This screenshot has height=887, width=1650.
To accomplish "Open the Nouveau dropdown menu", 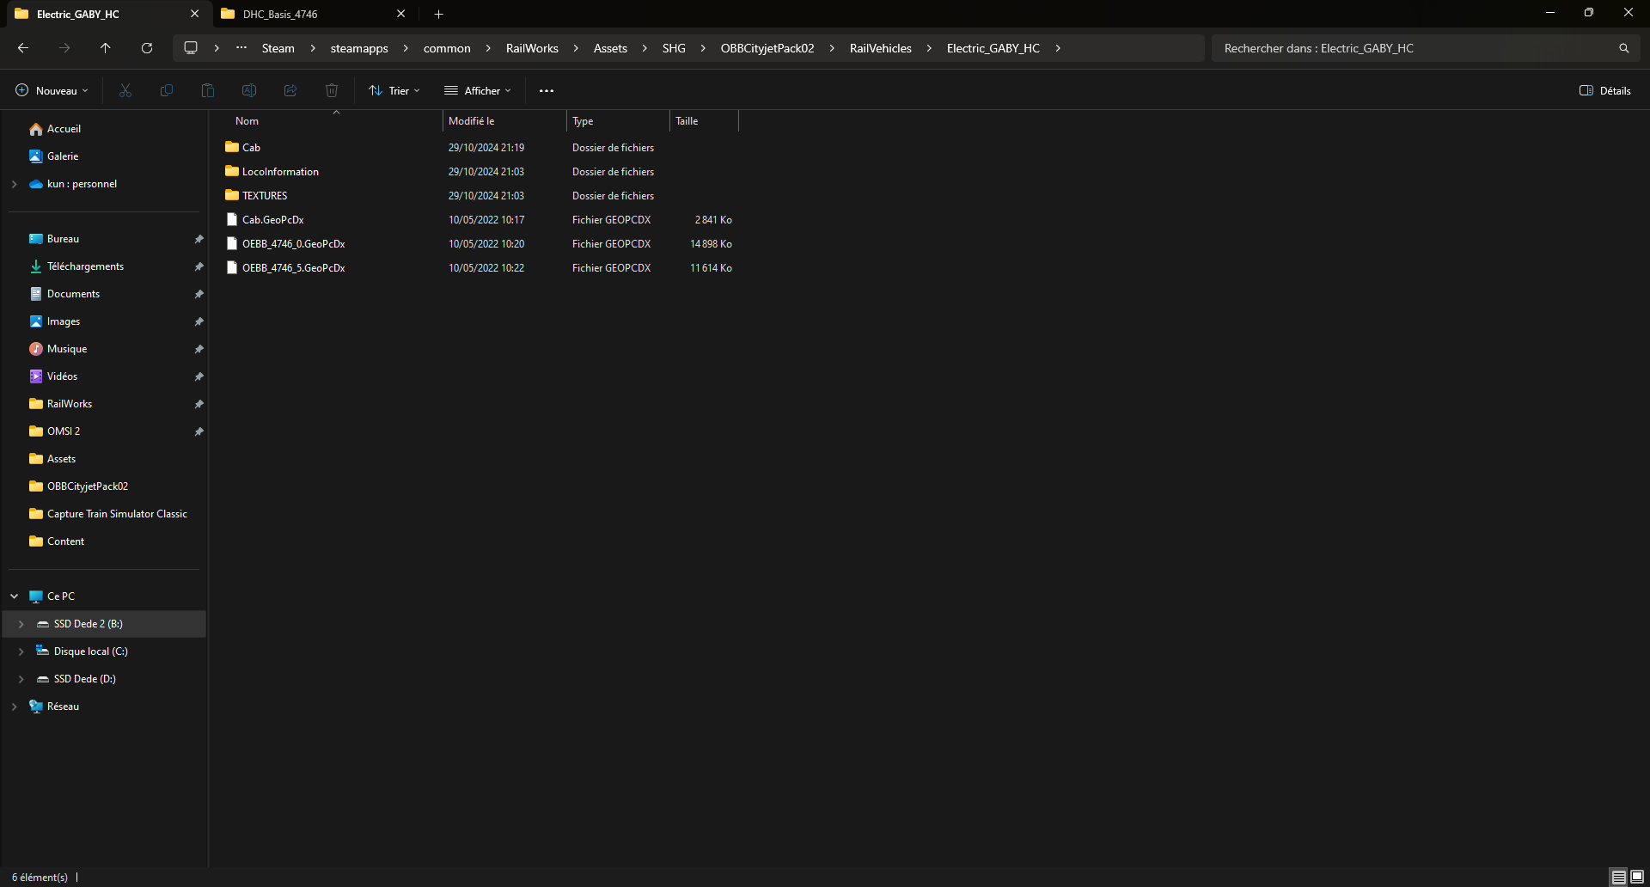I will 52,90.
